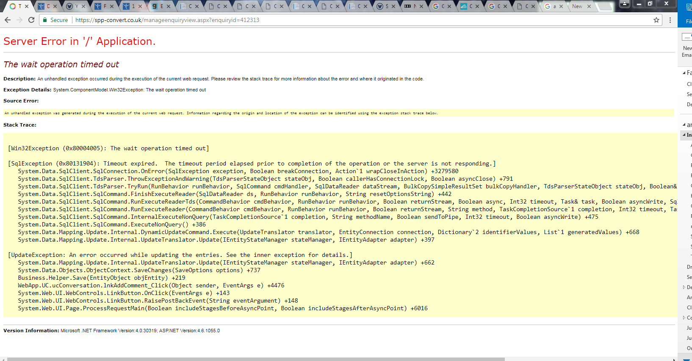Viewport: 692px width, 361px height.
Task: Click the 'lnkAddComment_Click' stack trace line
Action: pos(151,286)
